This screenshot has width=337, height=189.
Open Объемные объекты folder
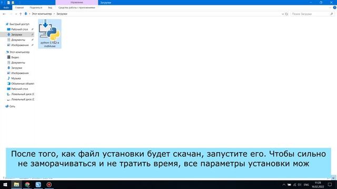[x=23, y=83]
